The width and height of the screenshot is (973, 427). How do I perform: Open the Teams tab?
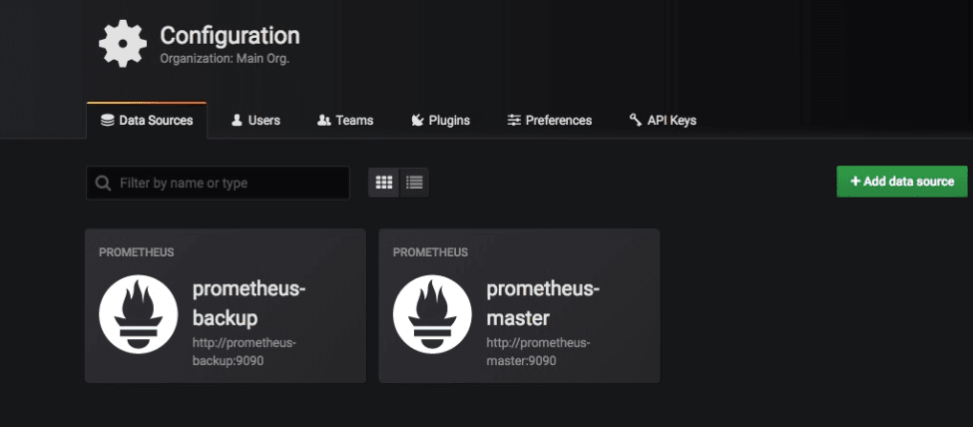click(x=345, y=121)
